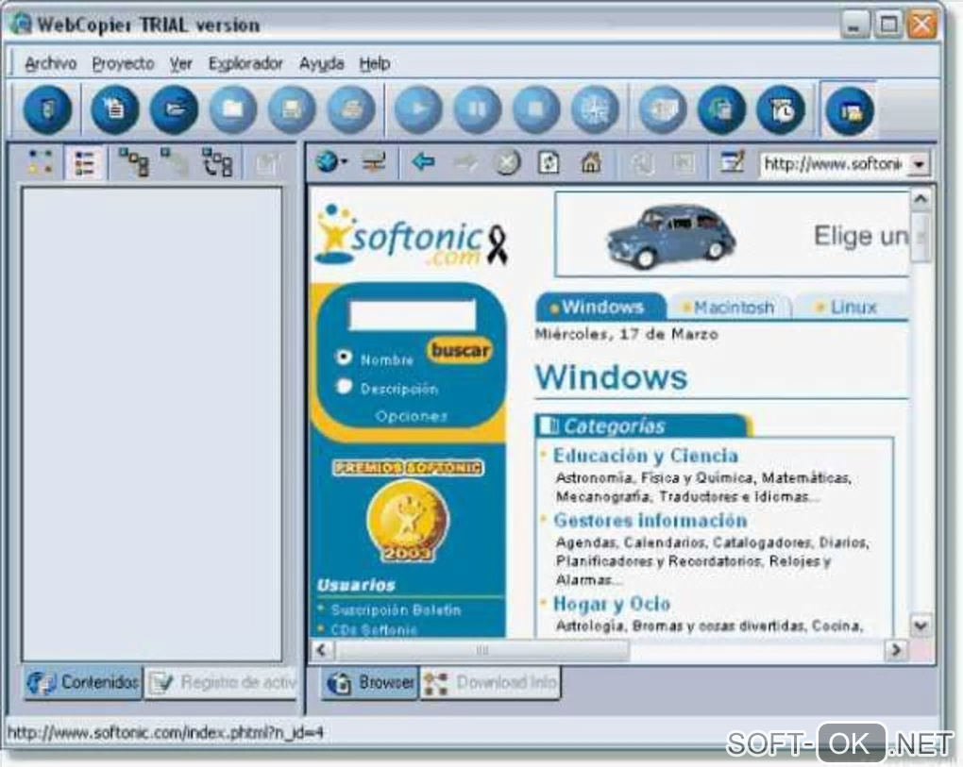This screenshot has height=767, width=963.
Task: Click the start download play button
Action: tap(417, 109)
